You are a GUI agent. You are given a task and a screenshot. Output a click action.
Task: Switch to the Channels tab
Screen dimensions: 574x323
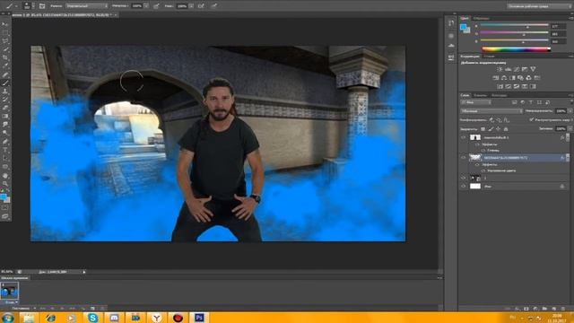click(x=481, y=95)
